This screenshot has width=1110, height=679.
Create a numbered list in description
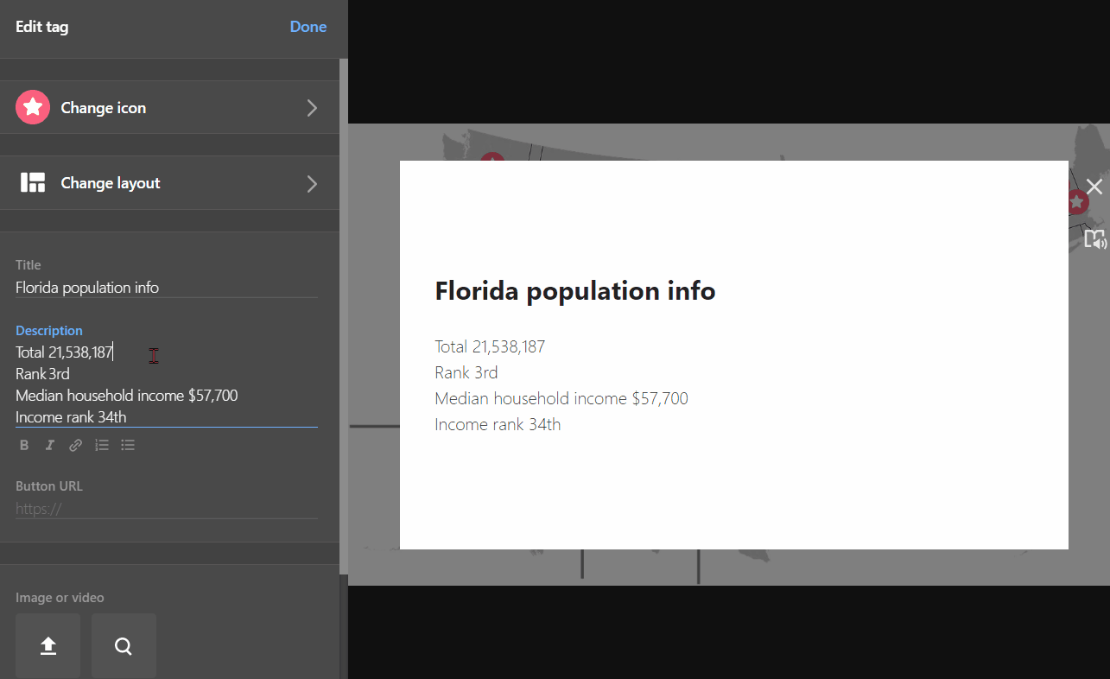tap(102, 445)
